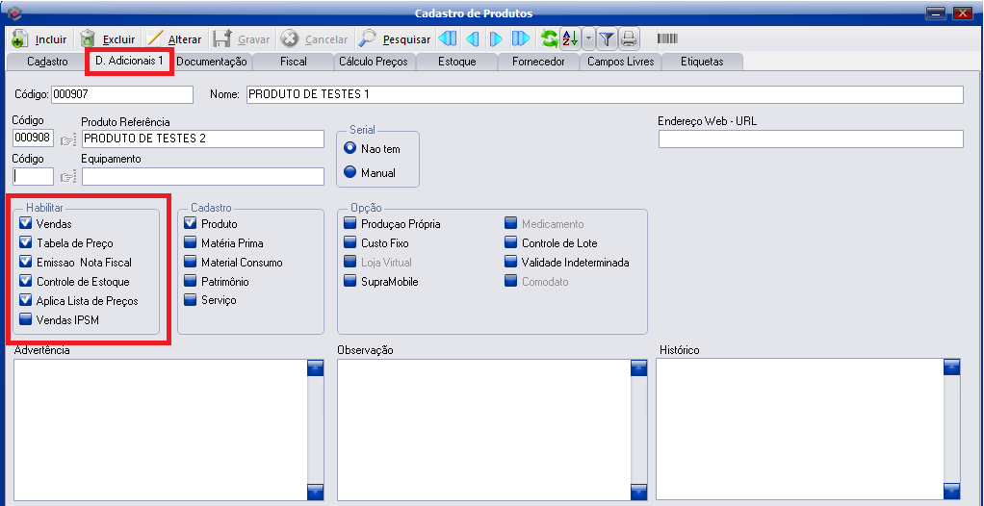Image resolution: width=984 pixels, height=506 pixels.
Task: Go to the previous record arrow
Action: [x=472, y=39]
